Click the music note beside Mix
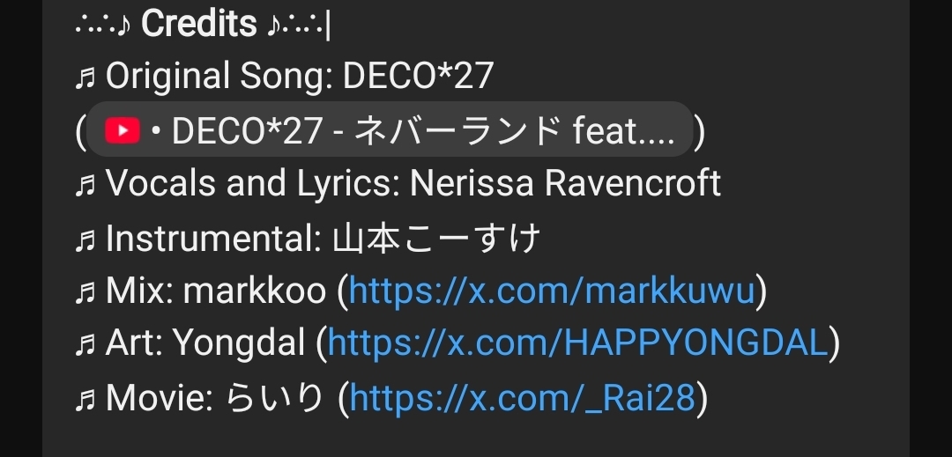 pyautogui.click(x=86, y=291)
